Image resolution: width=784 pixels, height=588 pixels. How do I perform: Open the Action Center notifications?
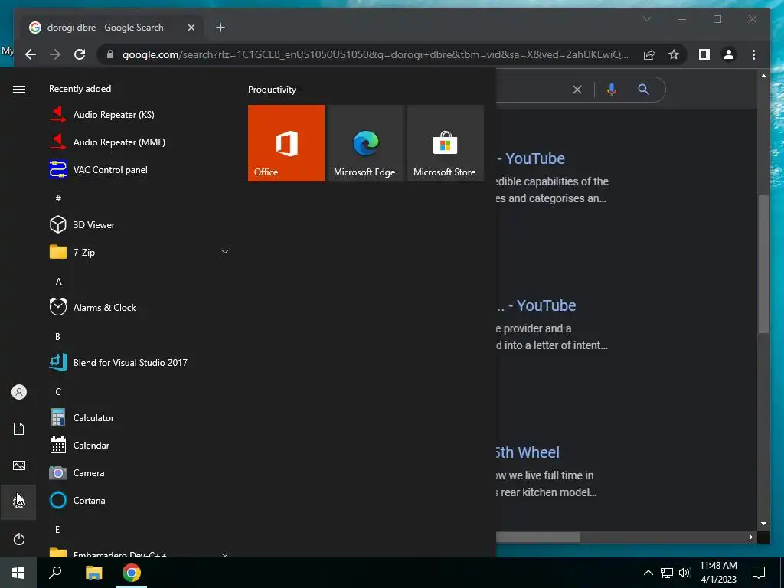(x=759, y=573)
